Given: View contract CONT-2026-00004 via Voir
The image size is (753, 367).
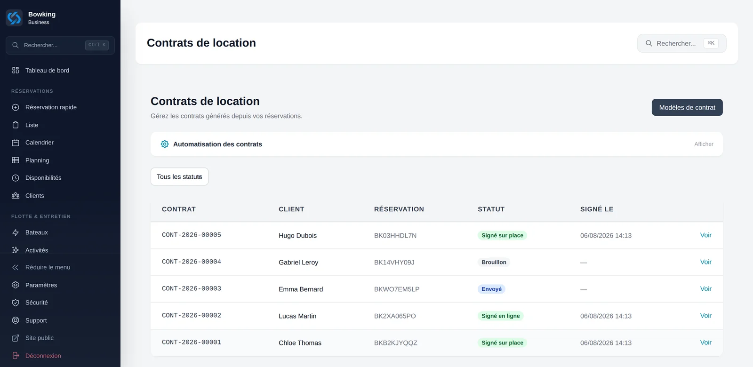Looking at the screenshot, I should pos(705,262).
